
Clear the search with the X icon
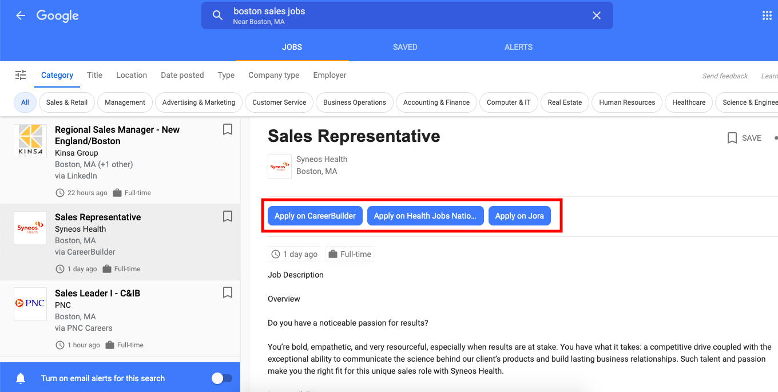point(597,15)
